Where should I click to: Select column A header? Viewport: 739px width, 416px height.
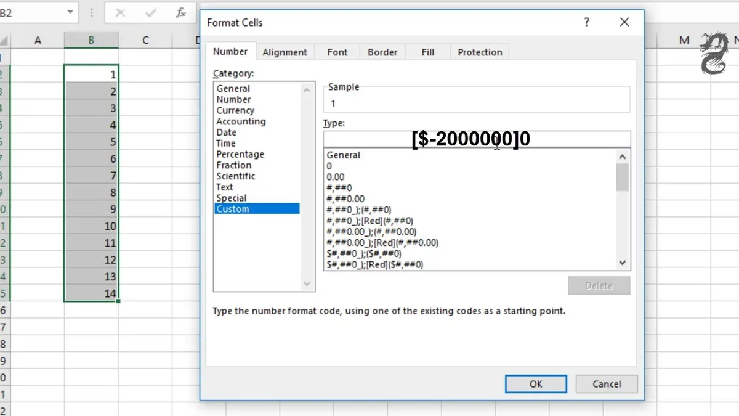38,40
